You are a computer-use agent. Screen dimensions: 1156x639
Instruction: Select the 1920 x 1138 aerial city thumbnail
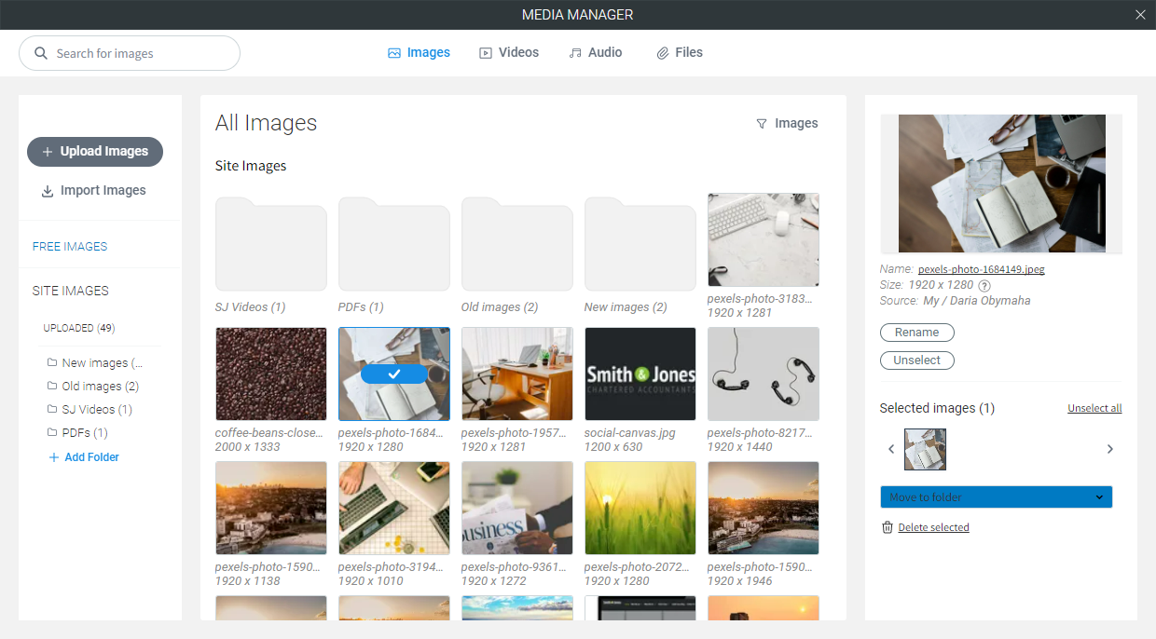tap(271, 508)
